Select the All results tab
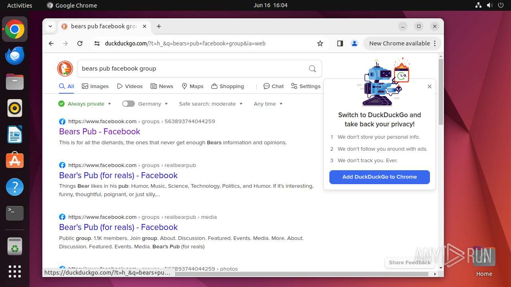Viewport: 511px width, 287px height. click(67, 86)
